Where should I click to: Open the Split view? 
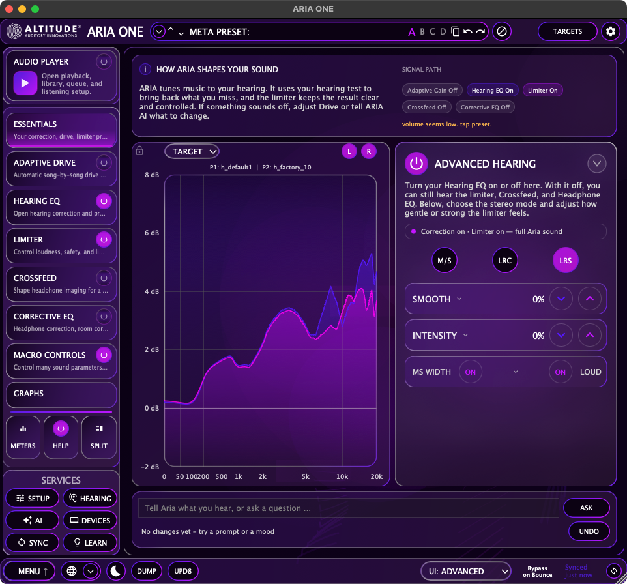[x=99, y=437]
